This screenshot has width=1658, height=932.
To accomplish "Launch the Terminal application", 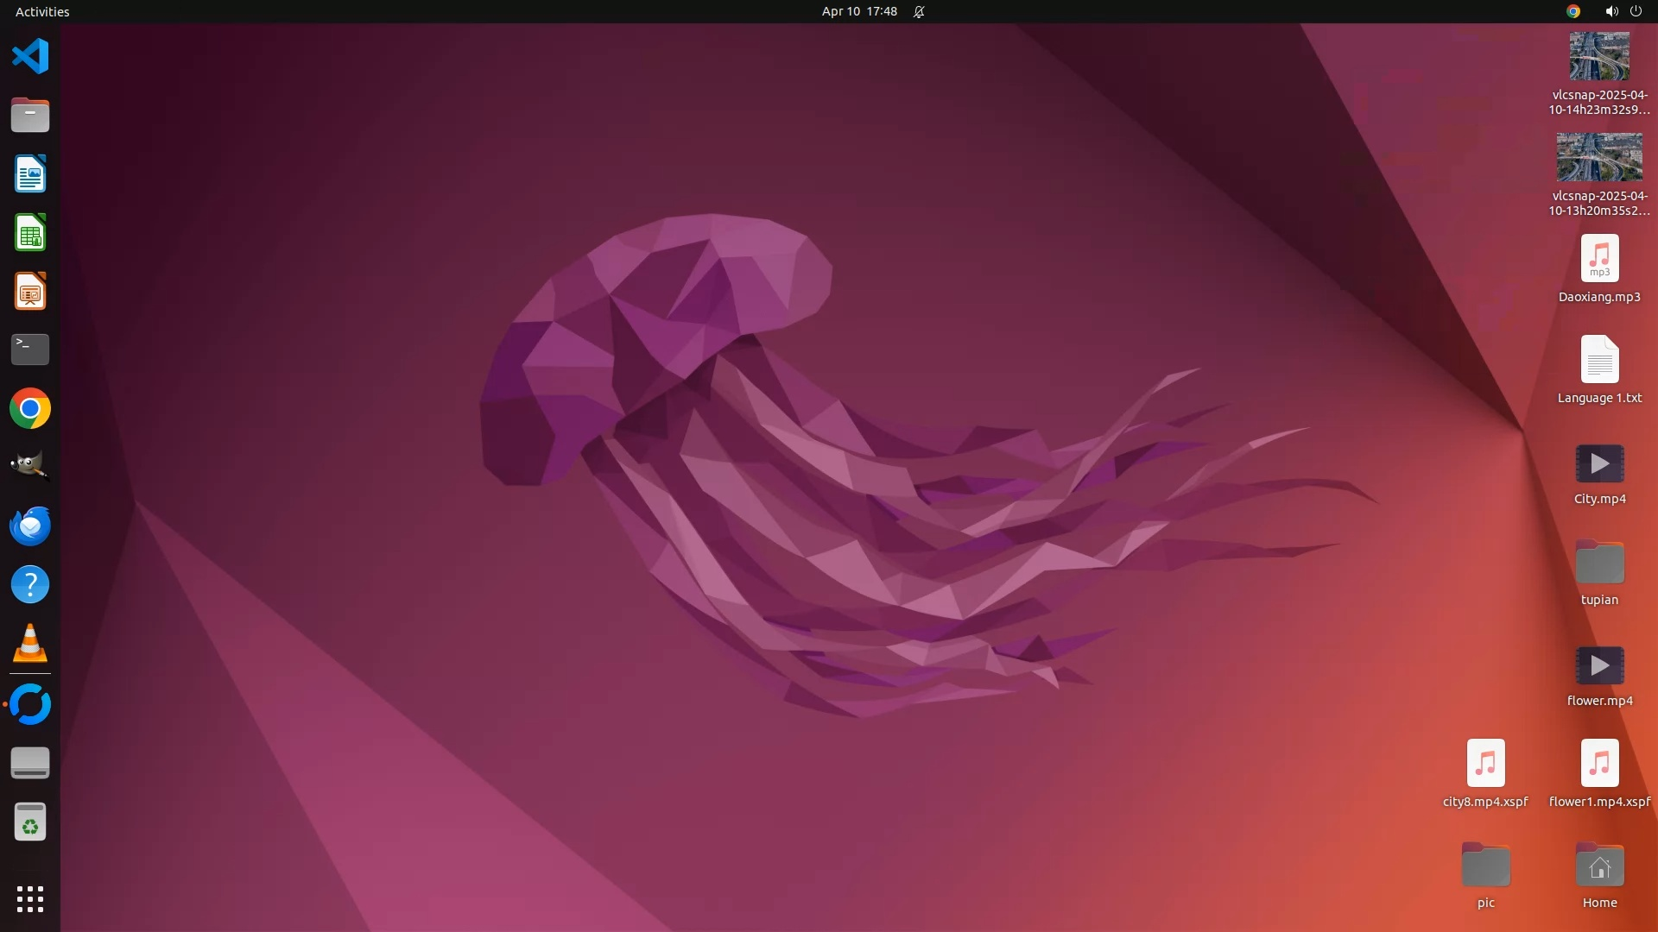I will (30, 349).
